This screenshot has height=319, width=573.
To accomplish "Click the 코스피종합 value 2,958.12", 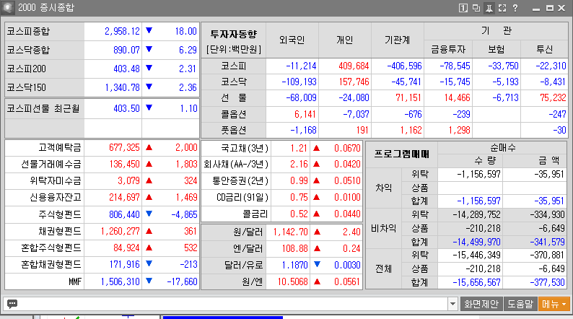I will 122,32.
